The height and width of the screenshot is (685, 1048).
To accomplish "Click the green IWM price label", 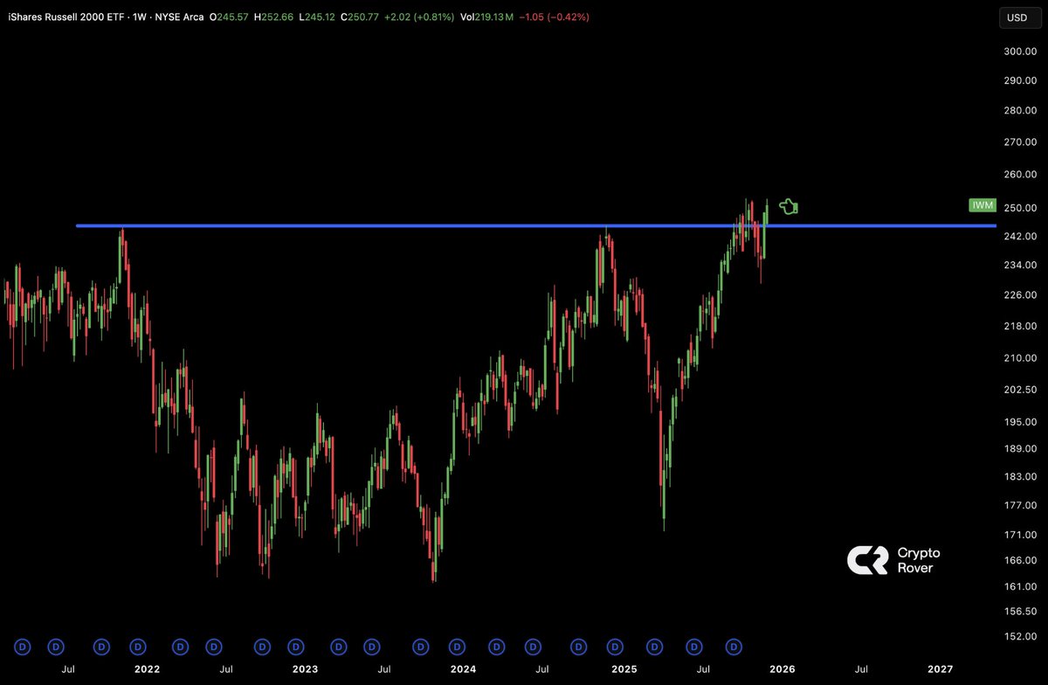I will pos(982,205).
